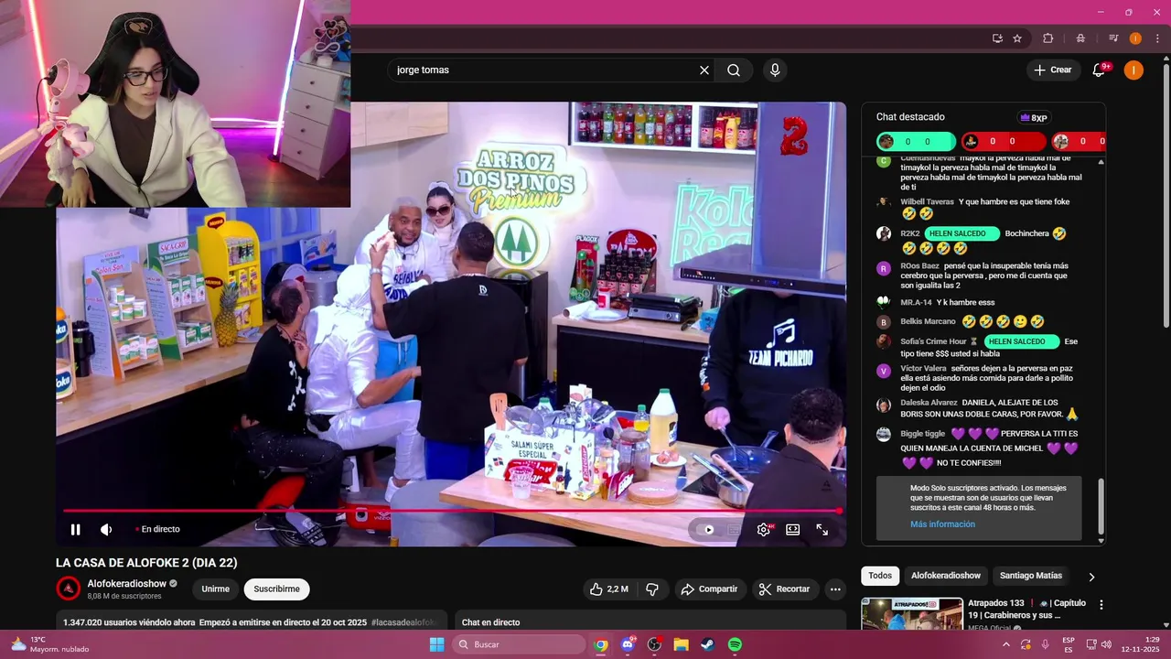
Task: Switch player to theater mode
Action: tap(793, 529)
